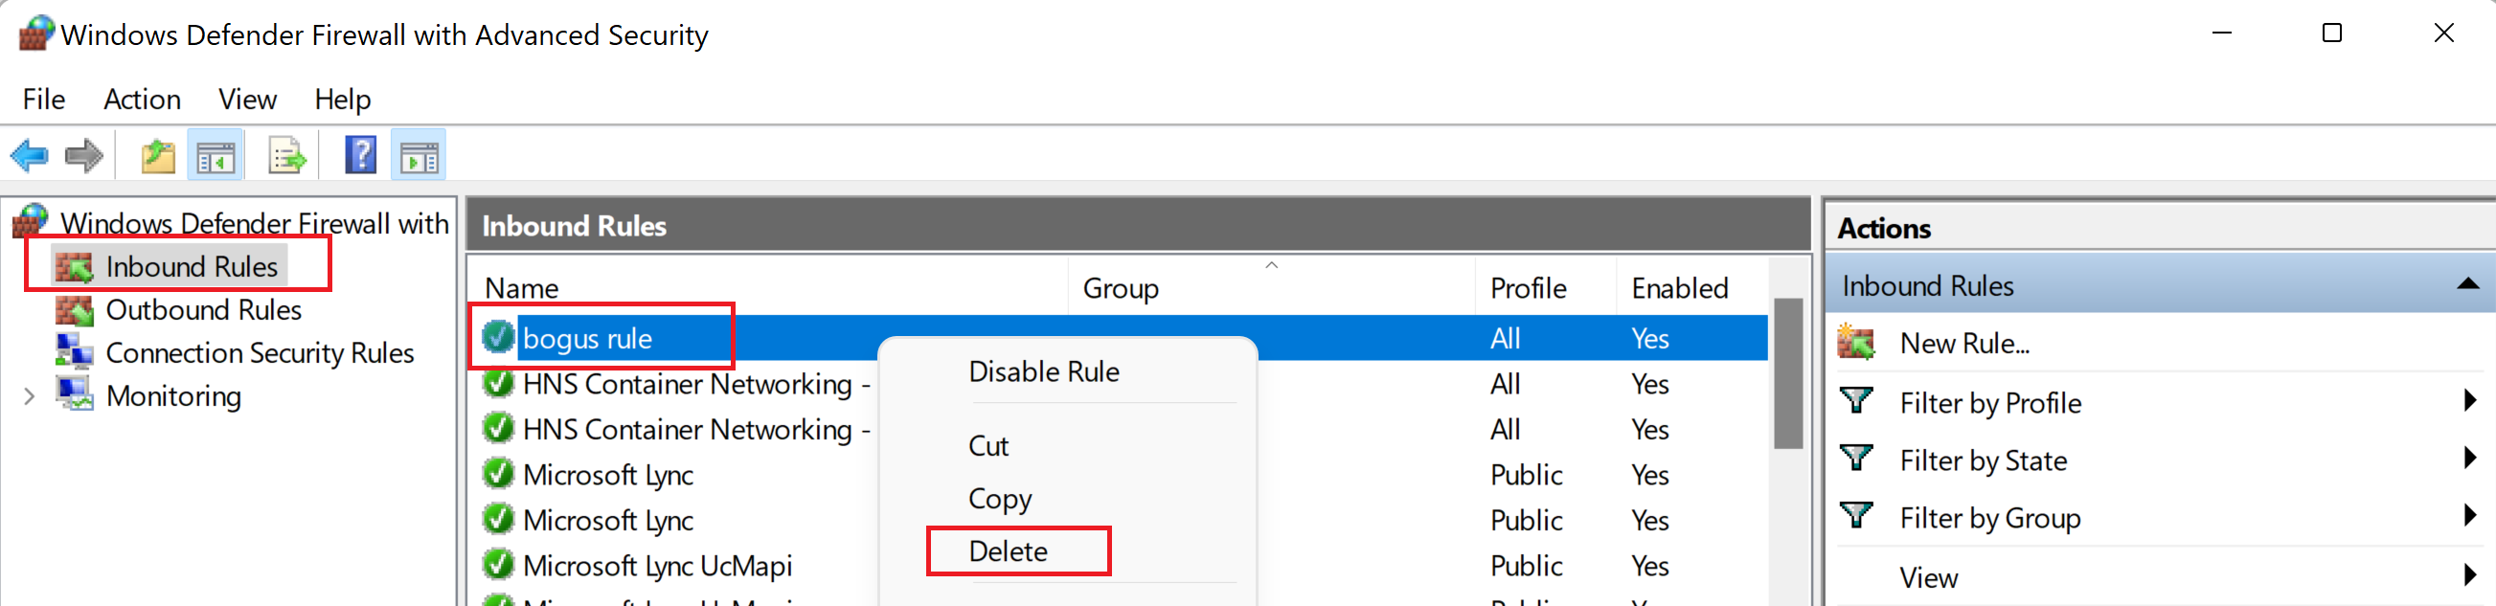This screenshot has width=2496, height=606.
Task: Click View in the Actions pane
Action: coord(1928,577)
